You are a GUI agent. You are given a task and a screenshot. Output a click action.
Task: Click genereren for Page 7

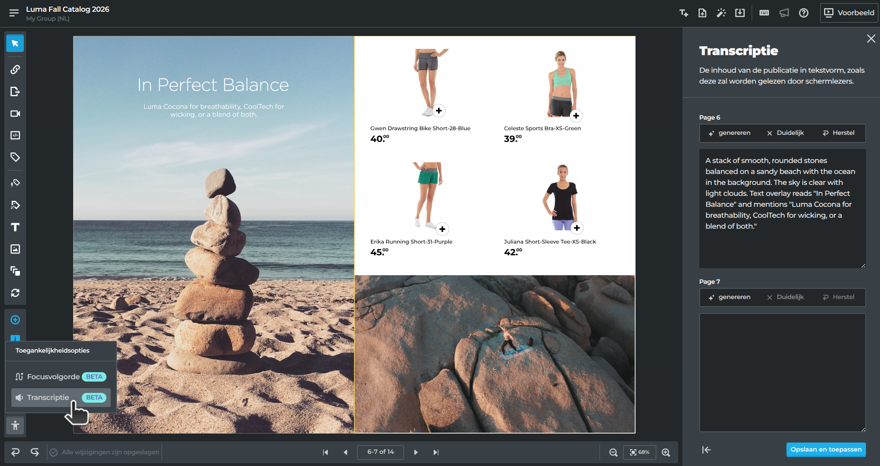coord(729,297)
